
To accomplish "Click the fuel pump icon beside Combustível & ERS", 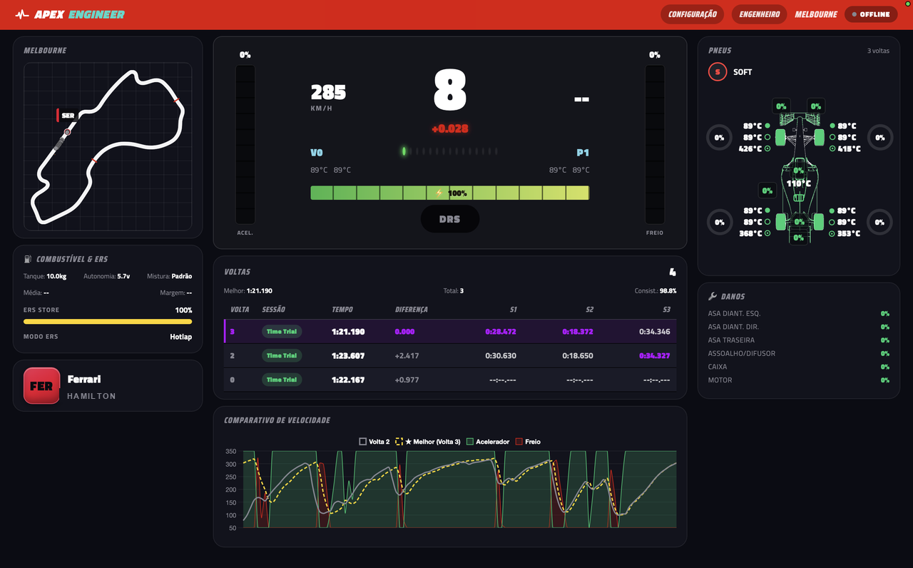I will click(x=27, y=259).
